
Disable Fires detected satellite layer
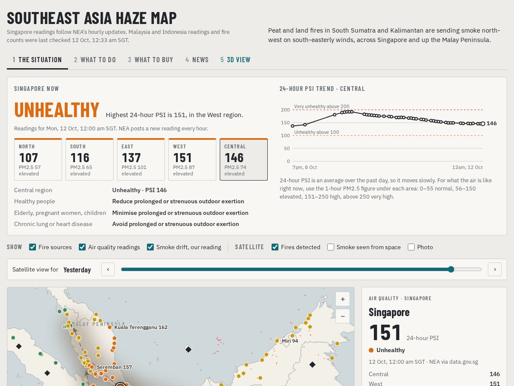click(x=275, y=247)
